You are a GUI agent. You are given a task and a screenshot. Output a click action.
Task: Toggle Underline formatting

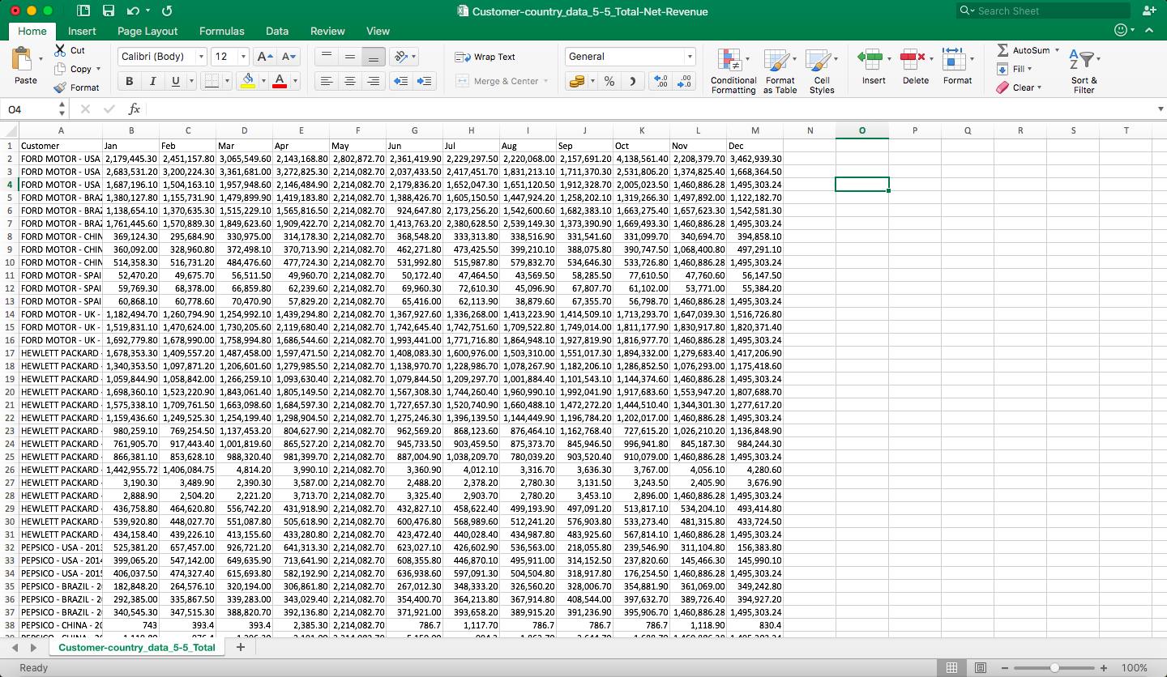[x=176, y=81]
